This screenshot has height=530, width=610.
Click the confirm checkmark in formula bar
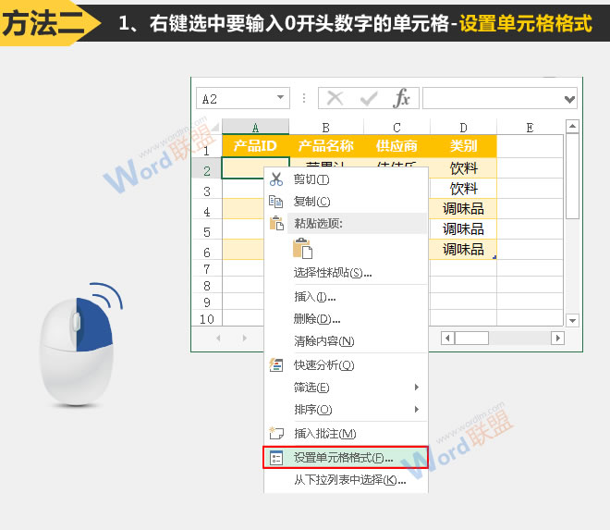(x=369, y=99)
